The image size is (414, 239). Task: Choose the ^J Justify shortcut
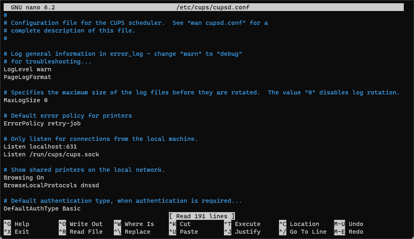click(x=242, y=232)
